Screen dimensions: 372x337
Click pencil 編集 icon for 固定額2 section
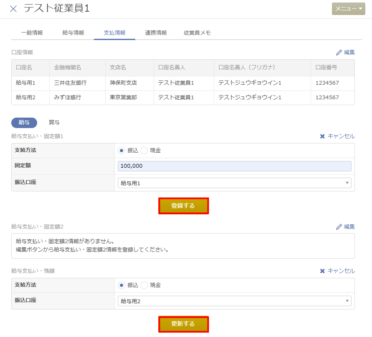(339, 227)
